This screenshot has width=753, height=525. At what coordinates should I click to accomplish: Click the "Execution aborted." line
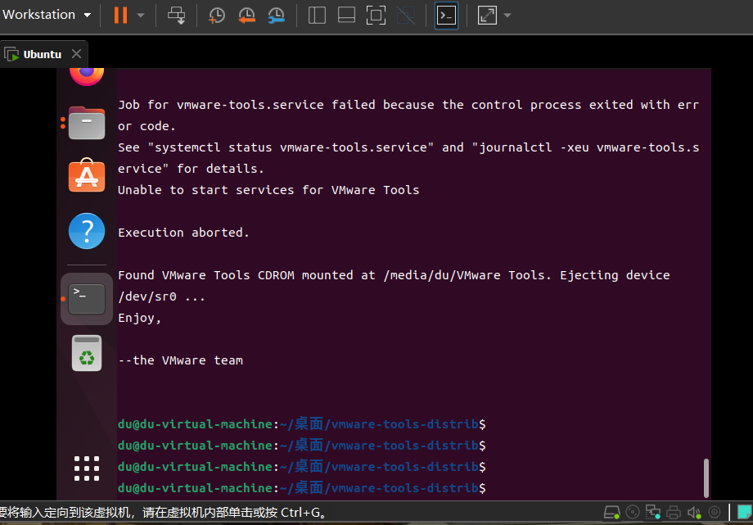coord(183,233)
